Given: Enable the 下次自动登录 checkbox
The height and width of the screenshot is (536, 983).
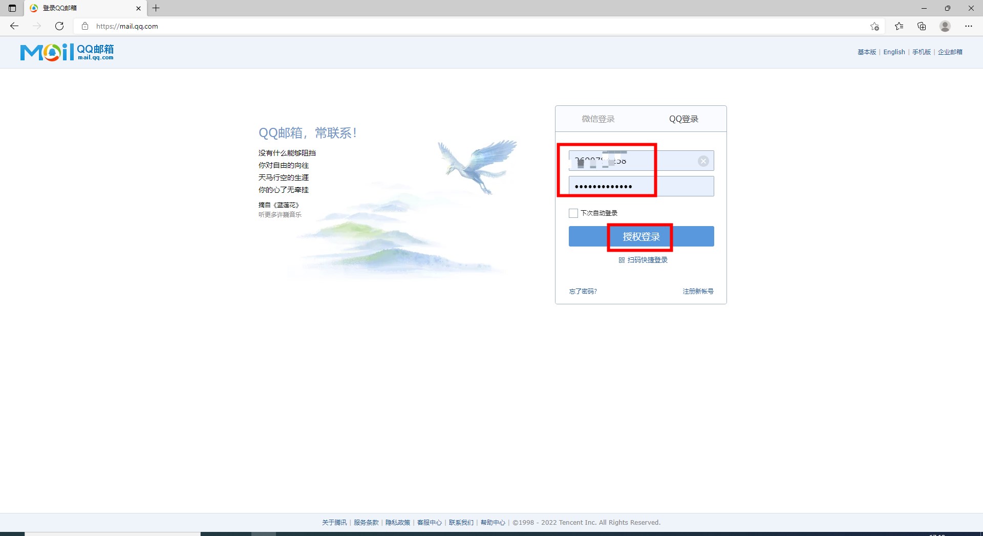Looking at the screenshot, I should (x=573, y=213).
